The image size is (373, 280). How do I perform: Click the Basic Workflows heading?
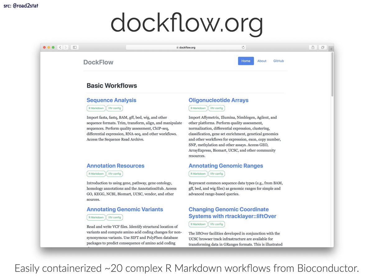[x=112, y=85]
